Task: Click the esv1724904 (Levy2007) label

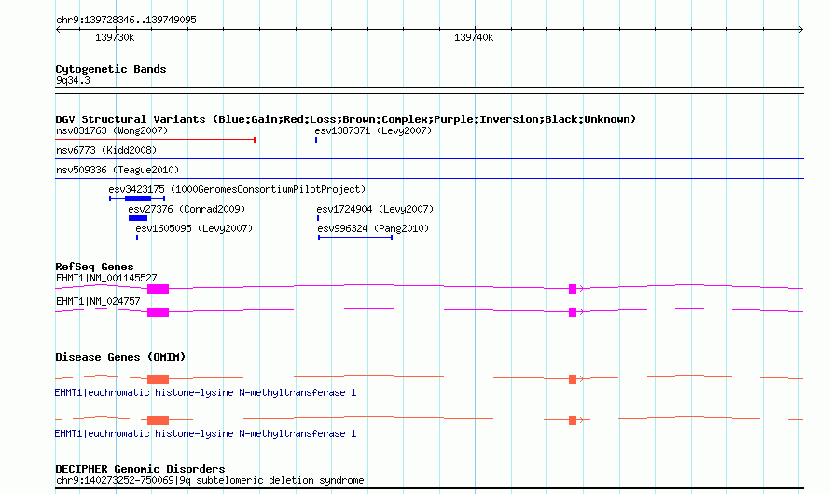Action: (375, 209)
